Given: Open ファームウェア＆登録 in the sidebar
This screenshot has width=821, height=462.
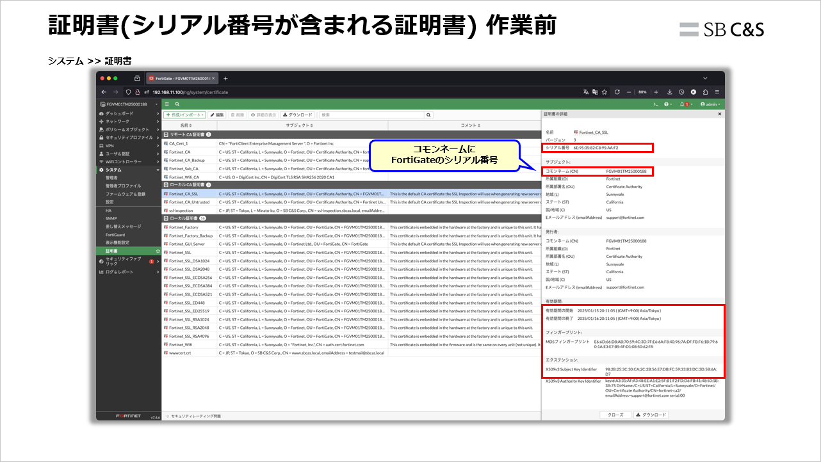Looking at the screenshot, I should 126,194.
